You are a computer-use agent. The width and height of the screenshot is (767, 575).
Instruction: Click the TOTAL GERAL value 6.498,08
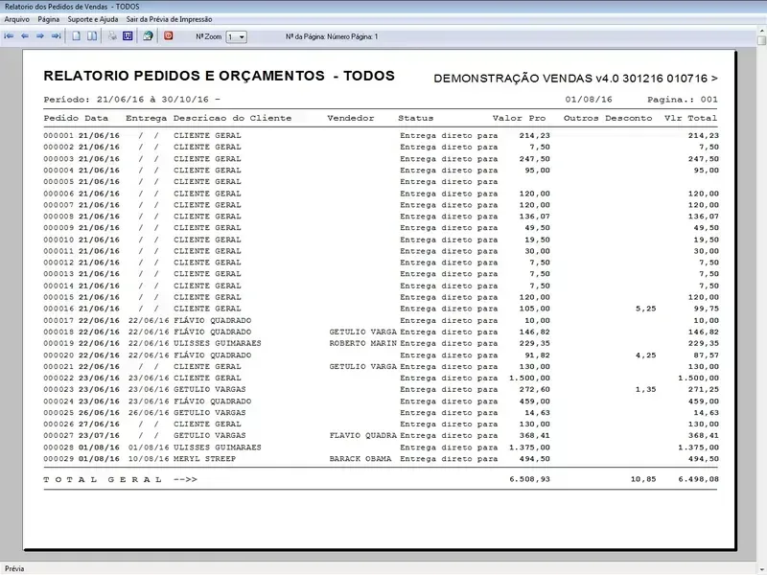698,478
